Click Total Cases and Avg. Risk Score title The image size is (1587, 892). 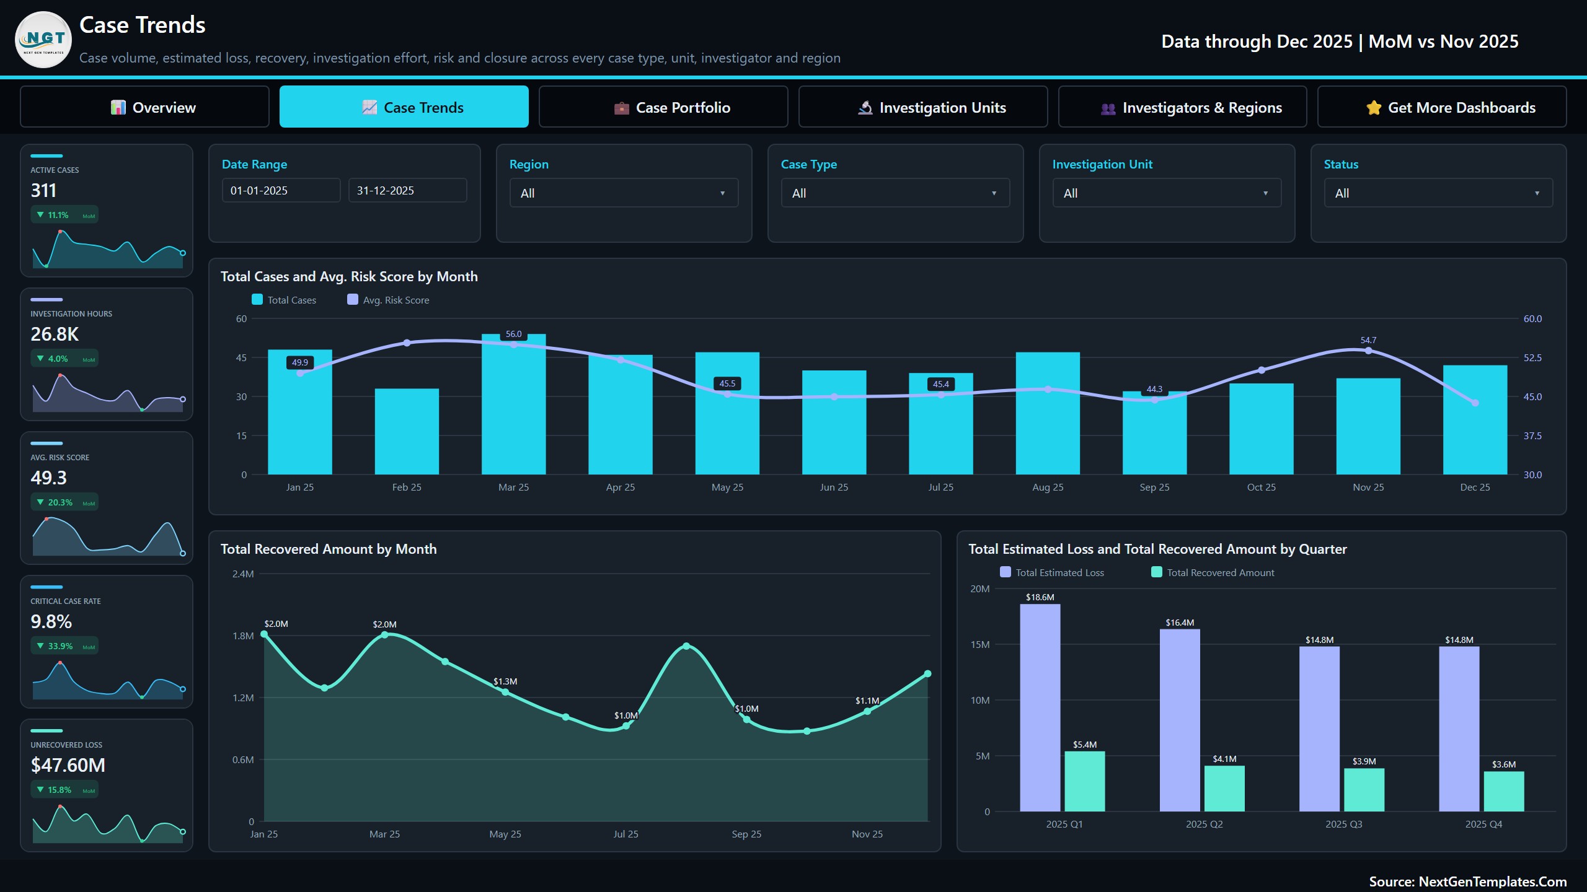point(349,276)
